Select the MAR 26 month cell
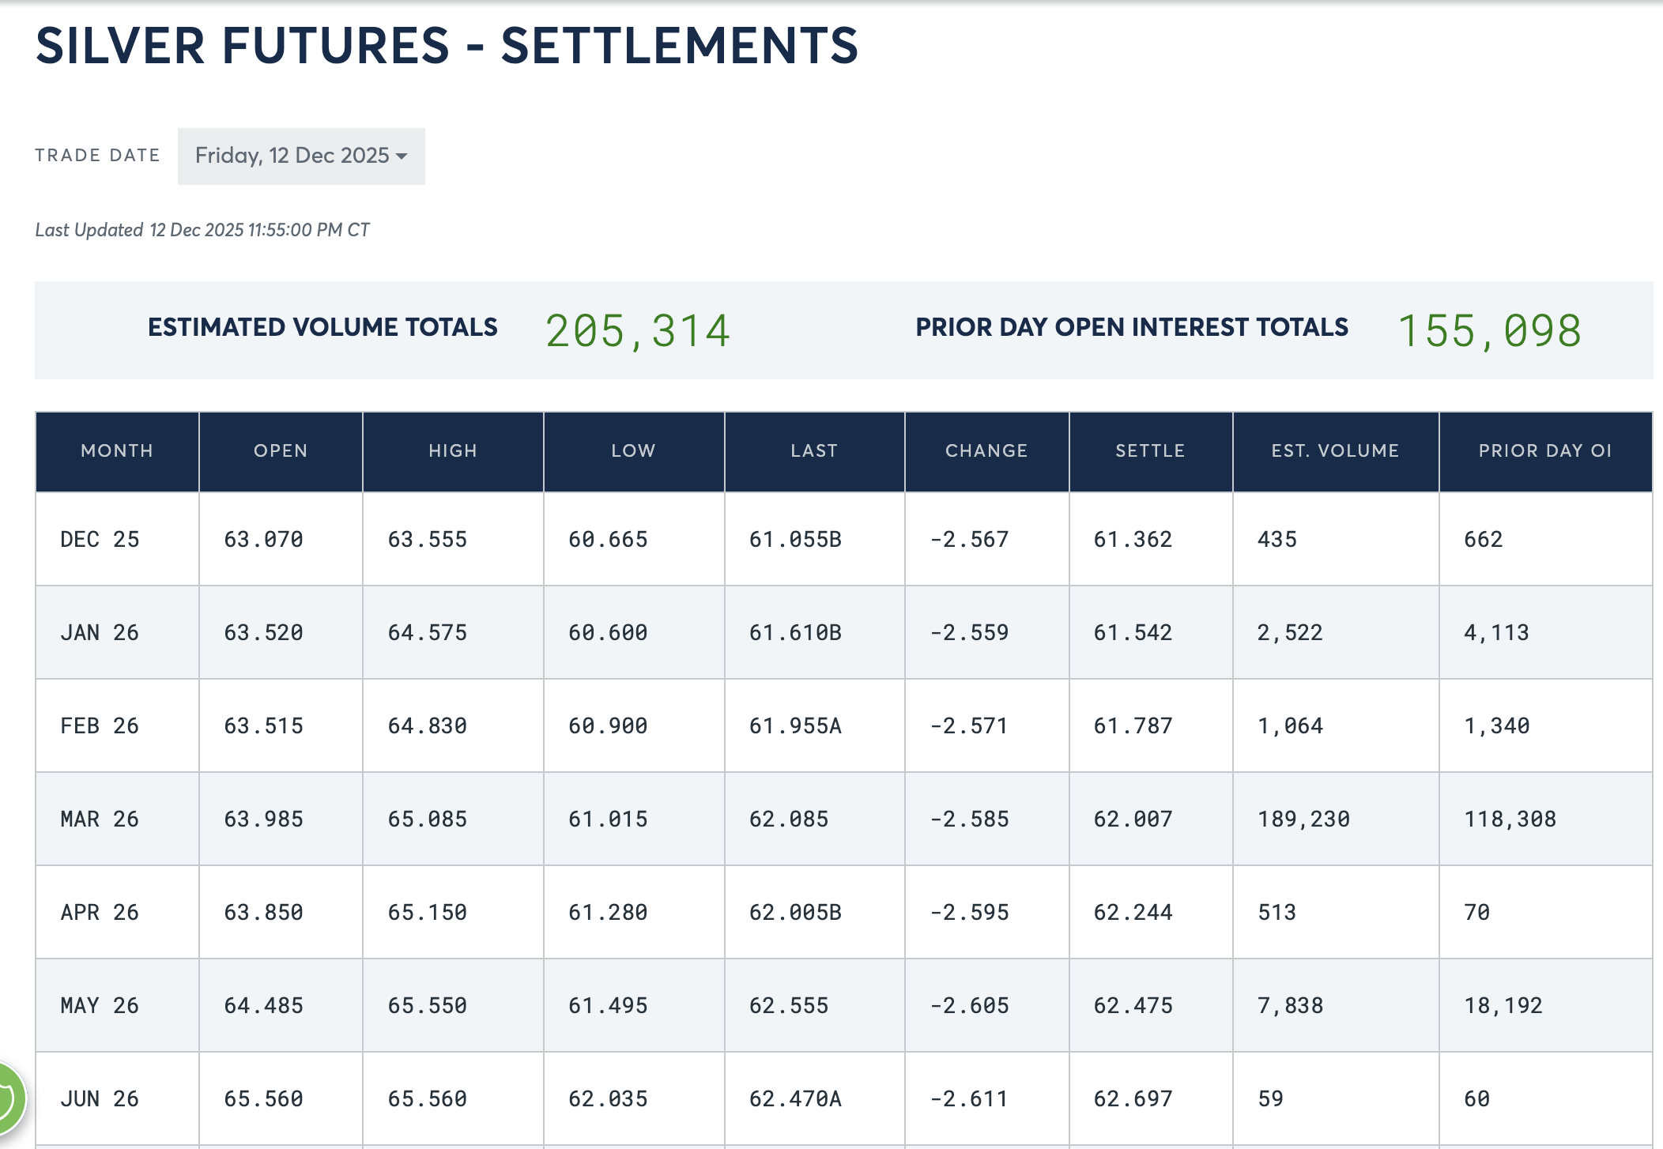1663x1149 pixels. [100, 819]
